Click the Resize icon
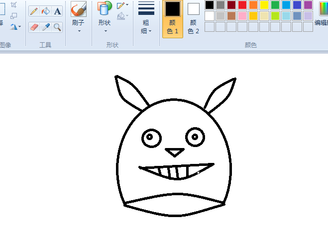The image size is (328, 228). [14, 16]
